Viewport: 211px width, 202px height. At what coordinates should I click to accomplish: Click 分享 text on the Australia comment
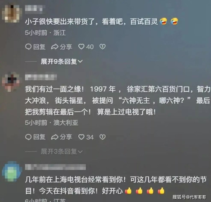[x=66, y=137]
